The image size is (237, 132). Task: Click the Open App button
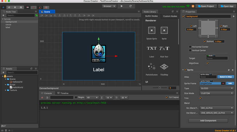[x=227, y=6]
